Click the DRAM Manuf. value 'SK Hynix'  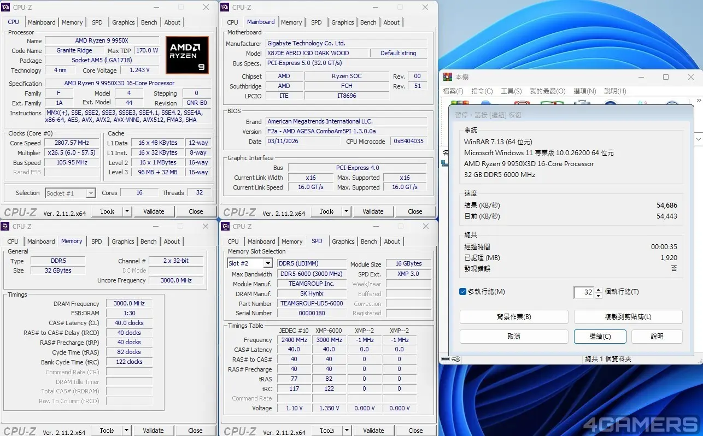coord(312,293)
